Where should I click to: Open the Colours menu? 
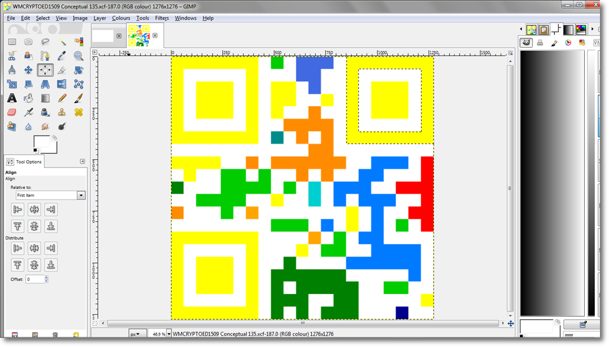[121, 18]
